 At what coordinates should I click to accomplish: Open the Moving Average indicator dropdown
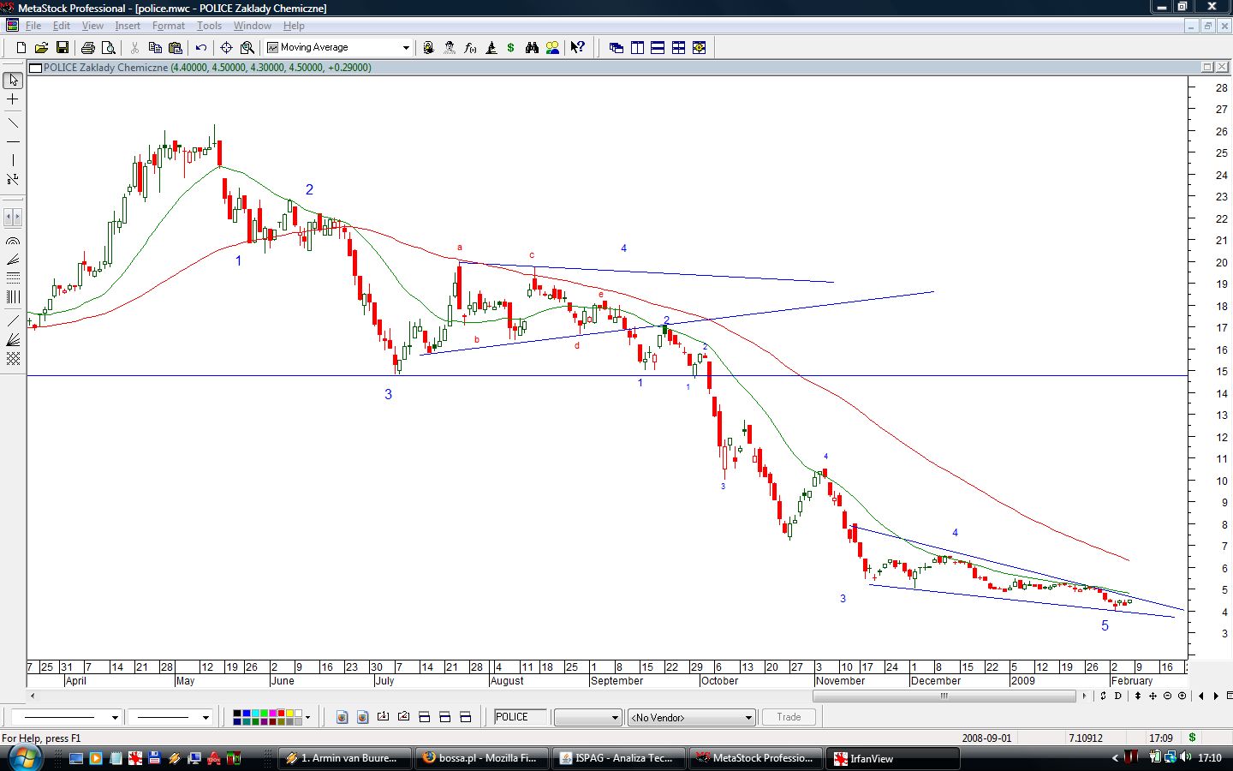(406, 48)
